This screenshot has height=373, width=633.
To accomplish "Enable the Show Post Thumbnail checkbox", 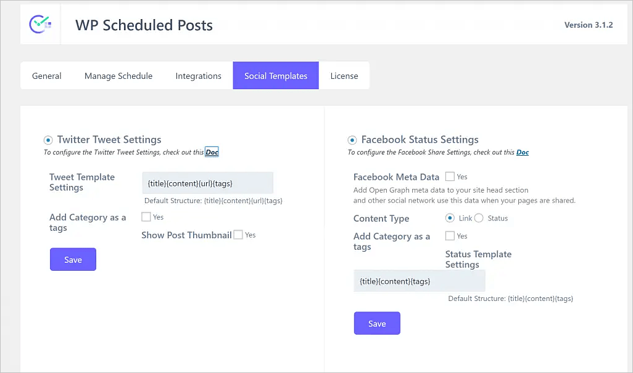I will click(x=238, y=235).
